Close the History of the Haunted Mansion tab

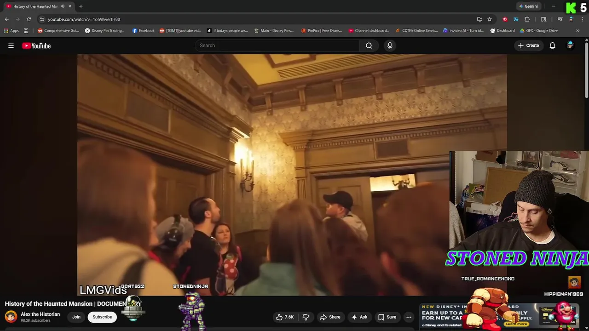(x=70, y=6)
